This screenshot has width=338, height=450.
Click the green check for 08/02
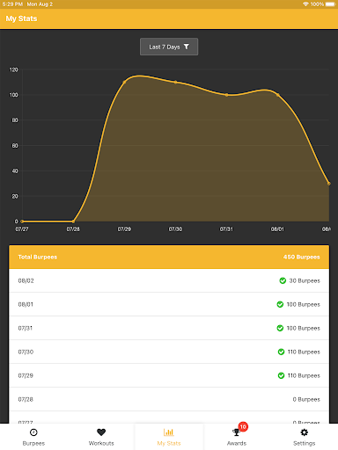tap(283, 280)
